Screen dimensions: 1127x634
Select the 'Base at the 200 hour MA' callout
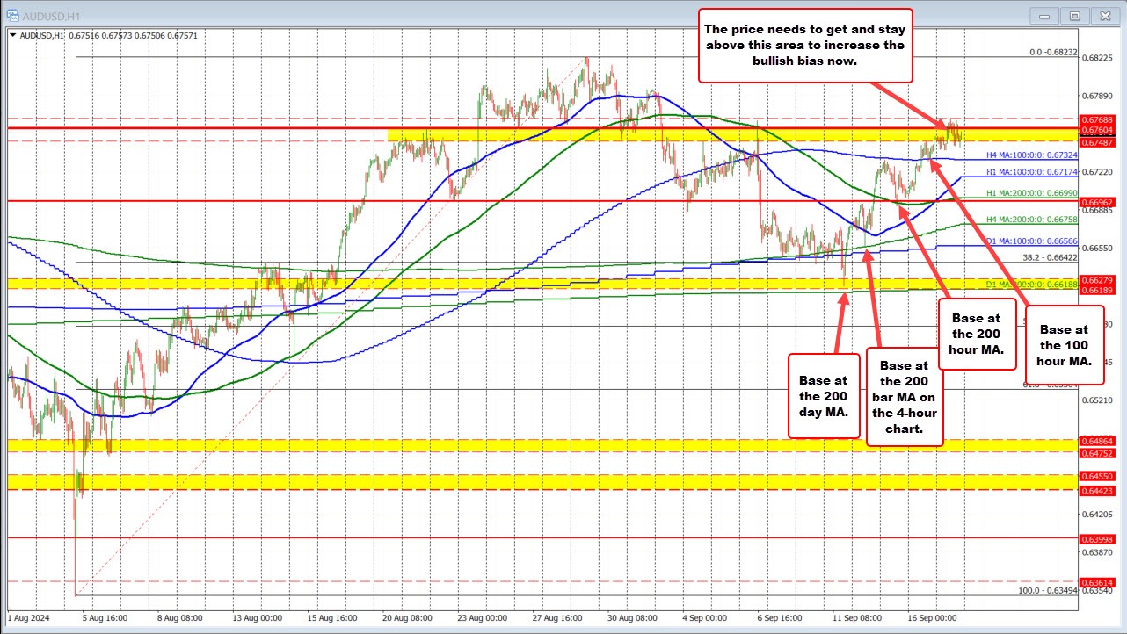click(978, 335)
